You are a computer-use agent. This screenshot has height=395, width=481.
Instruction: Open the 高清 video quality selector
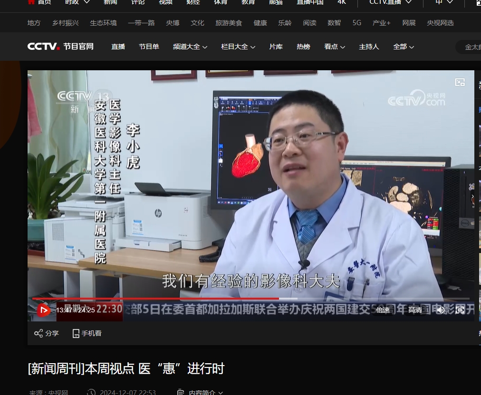coord(415,310)
